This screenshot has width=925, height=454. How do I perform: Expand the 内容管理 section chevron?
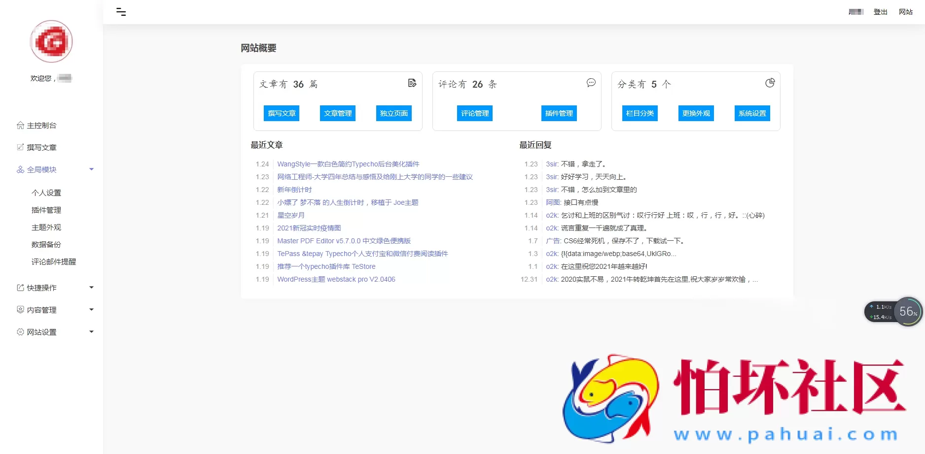[x=91, y=310]
